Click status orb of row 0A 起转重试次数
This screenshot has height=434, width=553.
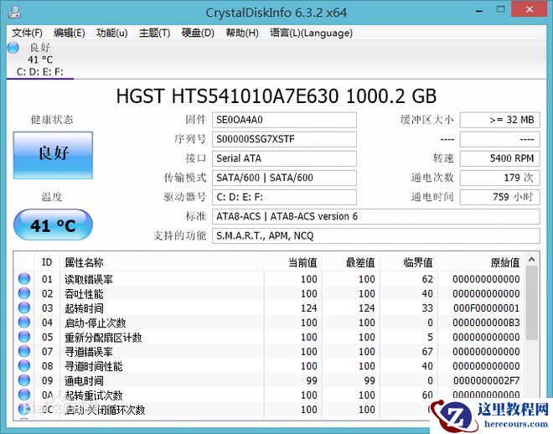(x=24, y=395)
